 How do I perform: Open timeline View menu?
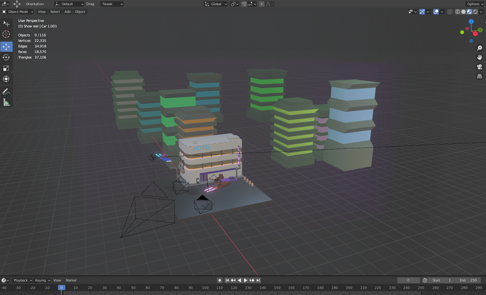pos(57,280)
